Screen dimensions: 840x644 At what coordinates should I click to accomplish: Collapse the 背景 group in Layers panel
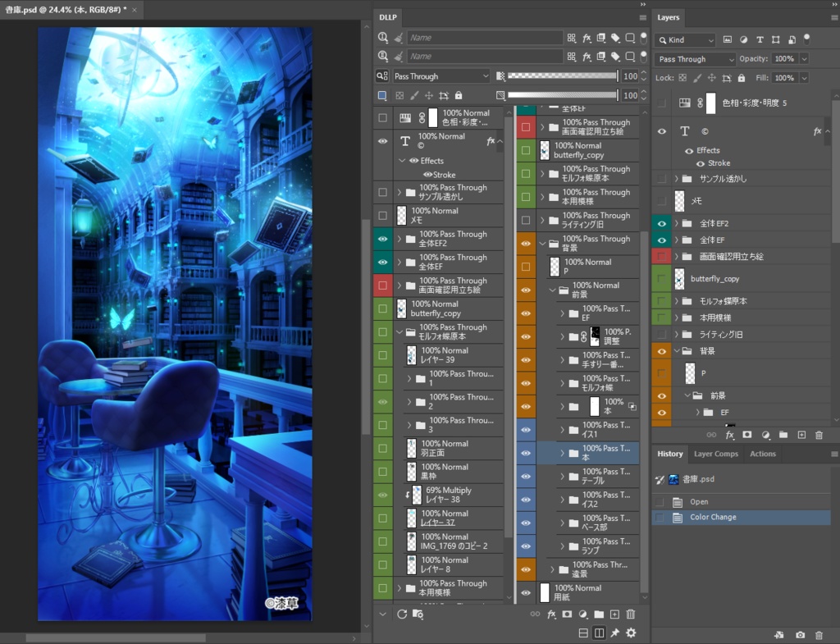click(x=676, y=350)
